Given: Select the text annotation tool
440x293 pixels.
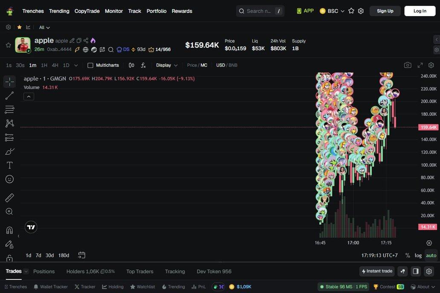Looking at the screenshot, I should point(9,165).
